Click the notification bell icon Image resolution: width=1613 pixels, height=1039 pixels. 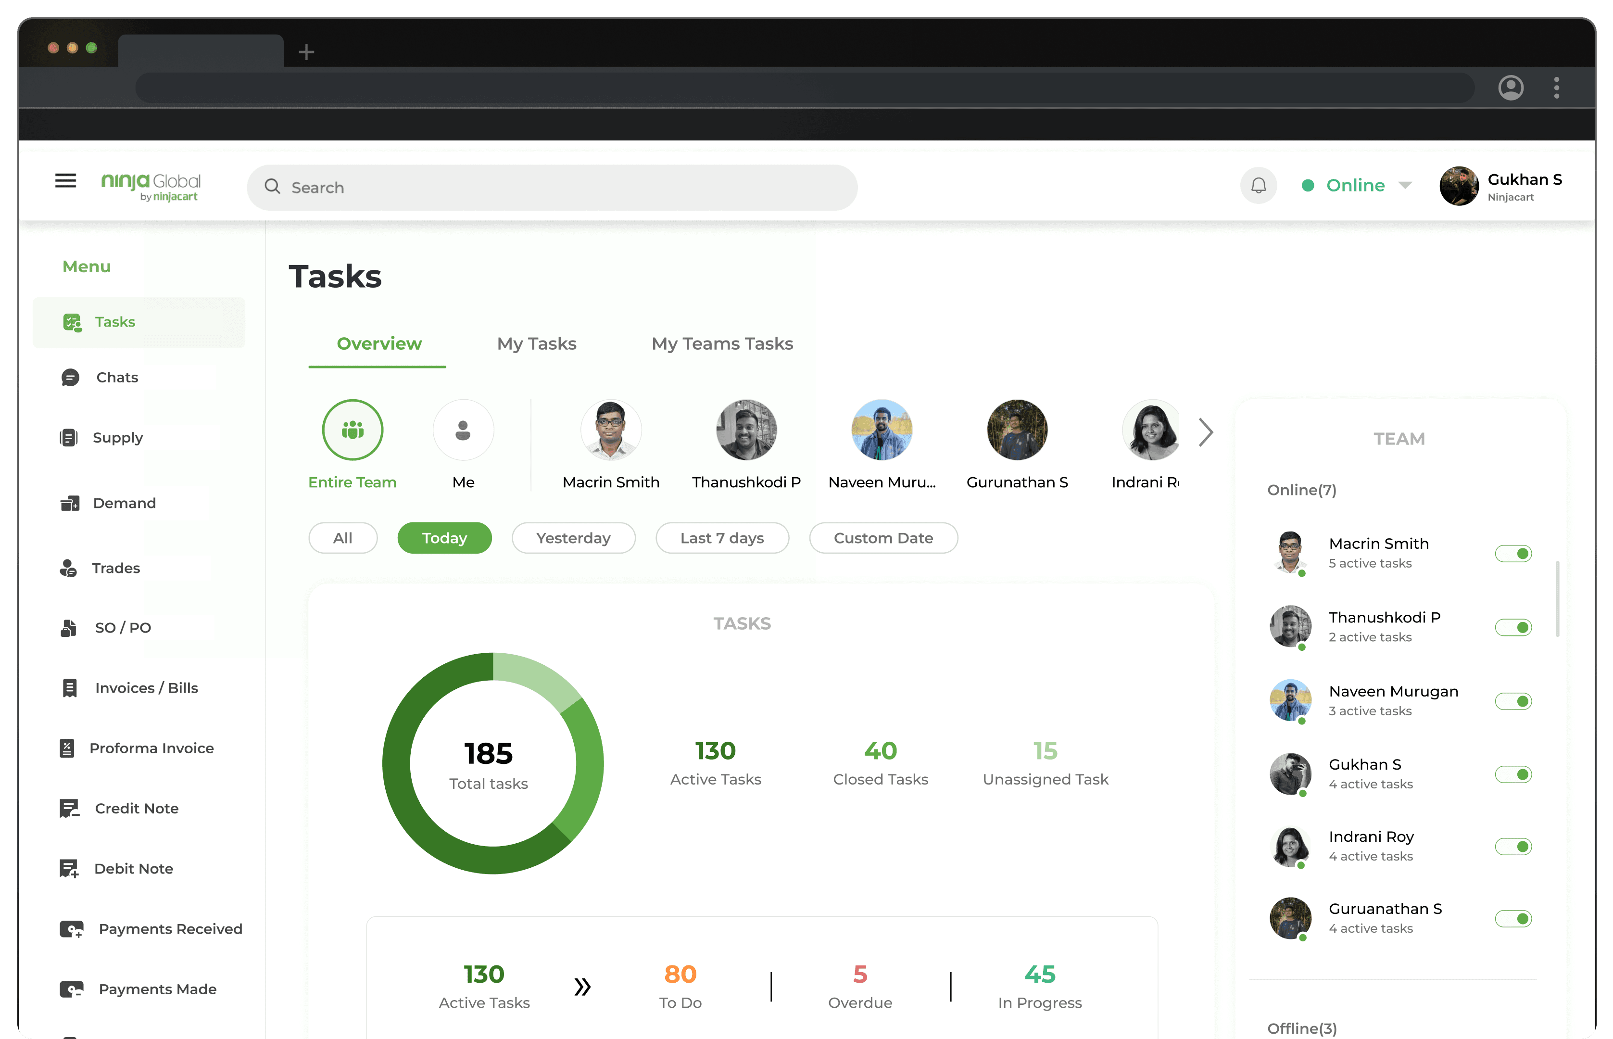[1258, 186]
